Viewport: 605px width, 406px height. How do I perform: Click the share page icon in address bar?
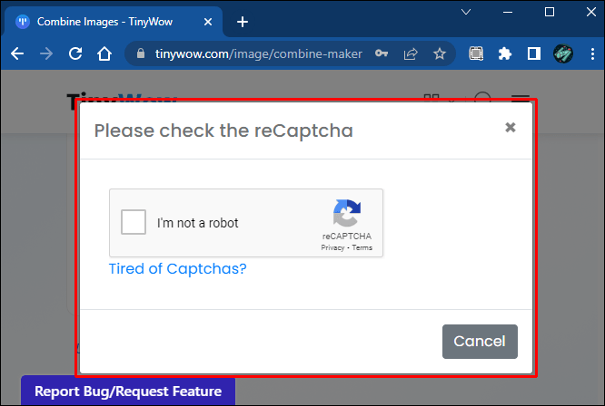[x=411, y=53]
